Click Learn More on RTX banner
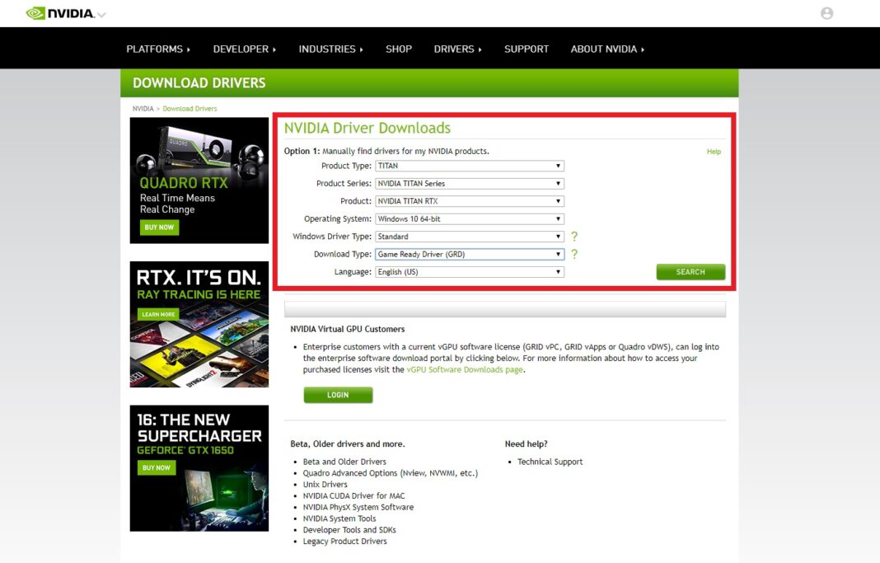Image resolution: width=880 pixels, height=563 pixels. (158, 314)
